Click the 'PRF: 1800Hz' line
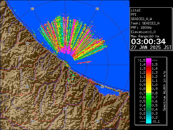Viewport: 173px width, 130px height. pyautogui.click(x=141, y=28)
